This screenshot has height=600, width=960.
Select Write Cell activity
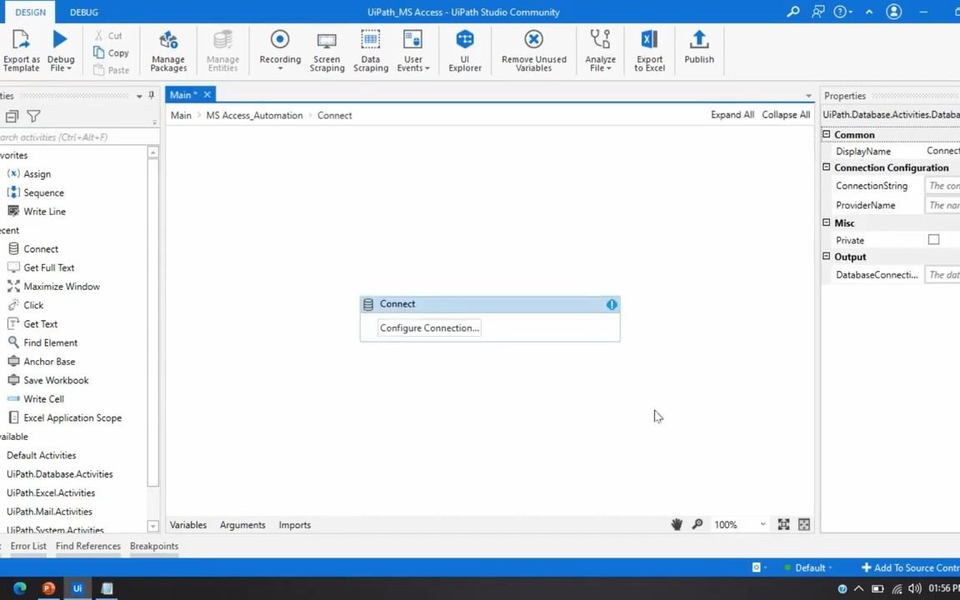(36, 398)
